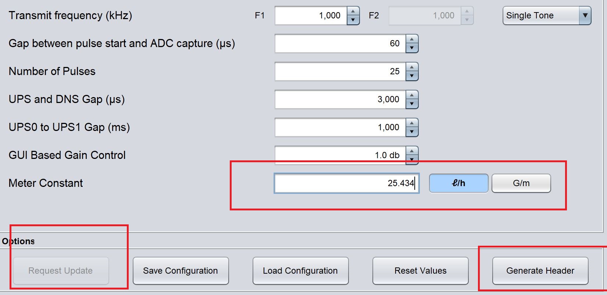Screen dimensions: 607x295
Task: Decrease the UPS0 to UPS1 Gap
Action: tap(412, 132)
